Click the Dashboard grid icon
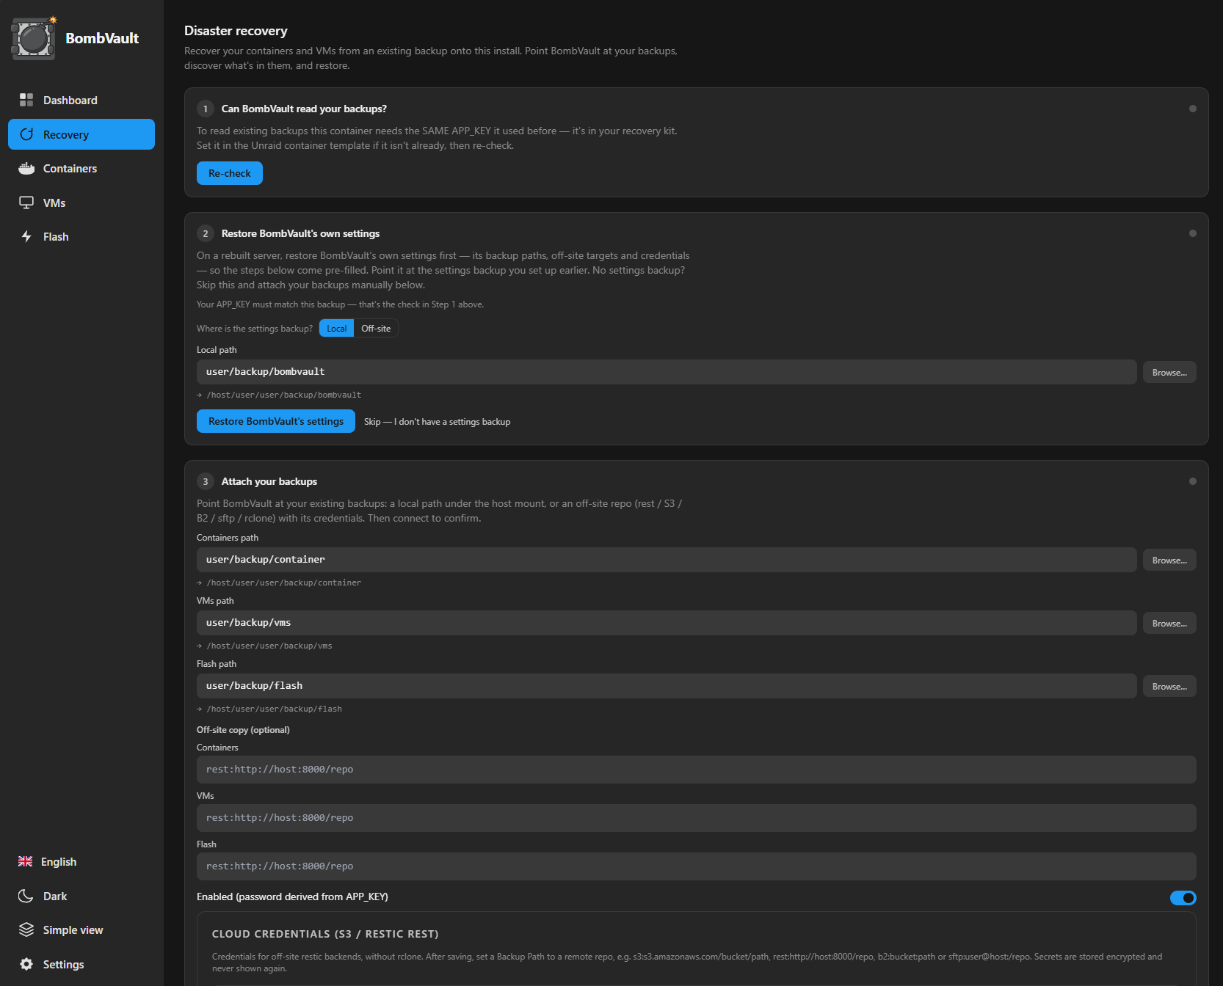The height and width of the screenshot is (986, 1223). pos(26,100)
